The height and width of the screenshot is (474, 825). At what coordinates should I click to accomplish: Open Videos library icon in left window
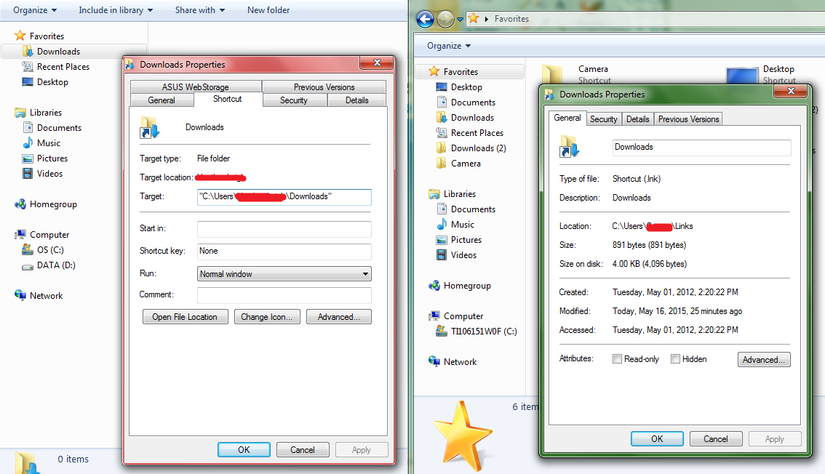click(28, 174)
